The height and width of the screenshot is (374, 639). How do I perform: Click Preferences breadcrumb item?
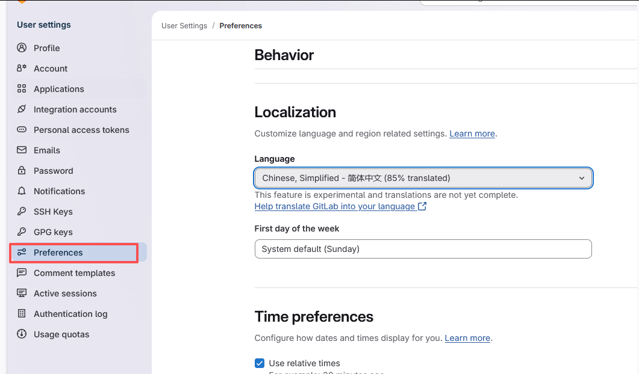(x=240, y=26)
